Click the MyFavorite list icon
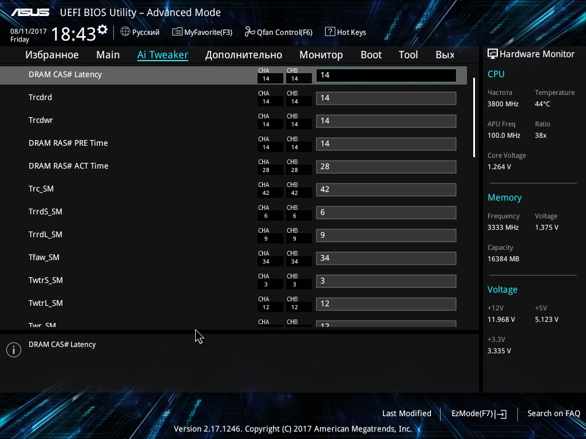This screenshot has height=439, width=586. [177, 32]
